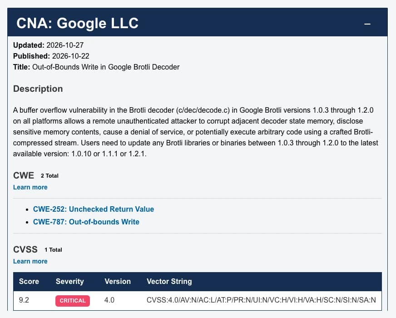Open the CWE Learn more link
Viewport: 396px width, 318px height.
(x=30, y=187)
